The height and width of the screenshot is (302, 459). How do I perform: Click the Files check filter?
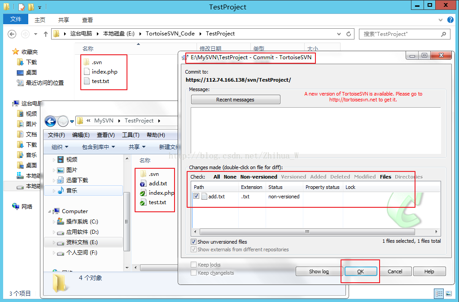coord(385,177)
